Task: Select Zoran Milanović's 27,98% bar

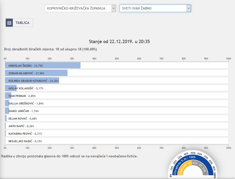Action: (36, 73)
